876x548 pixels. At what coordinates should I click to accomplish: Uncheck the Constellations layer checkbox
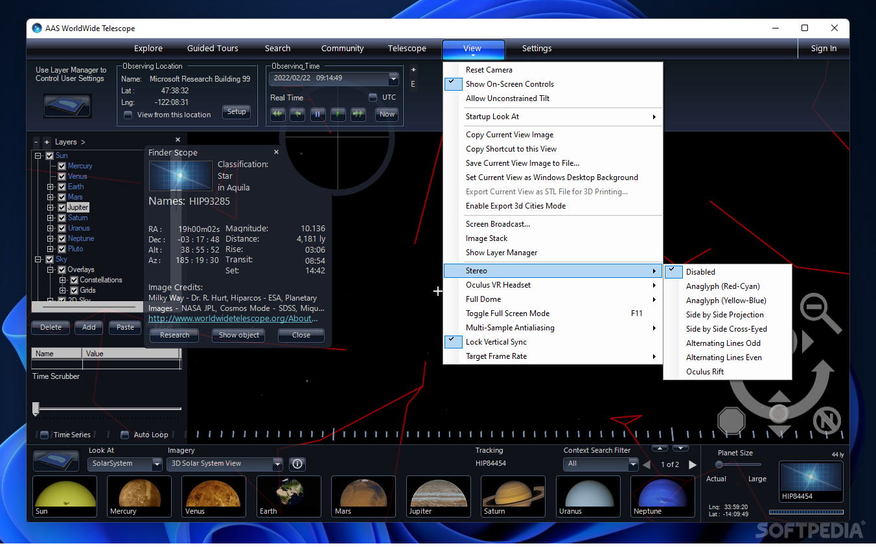coord(74,280)
